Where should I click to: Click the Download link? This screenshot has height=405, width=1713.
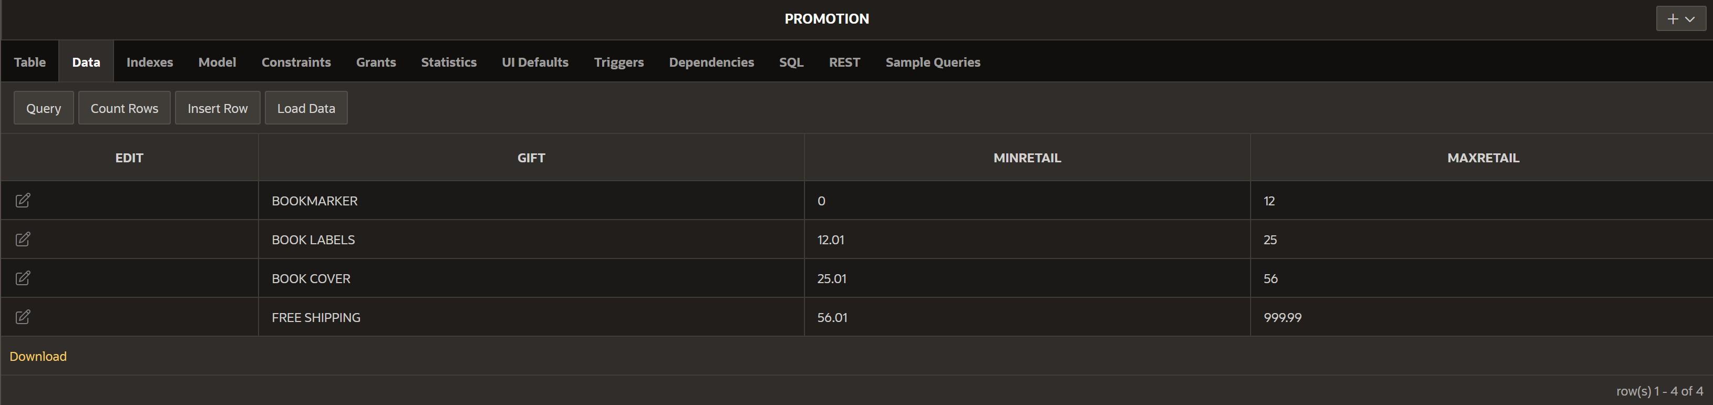pyautogui.click(x=38, y=357)
